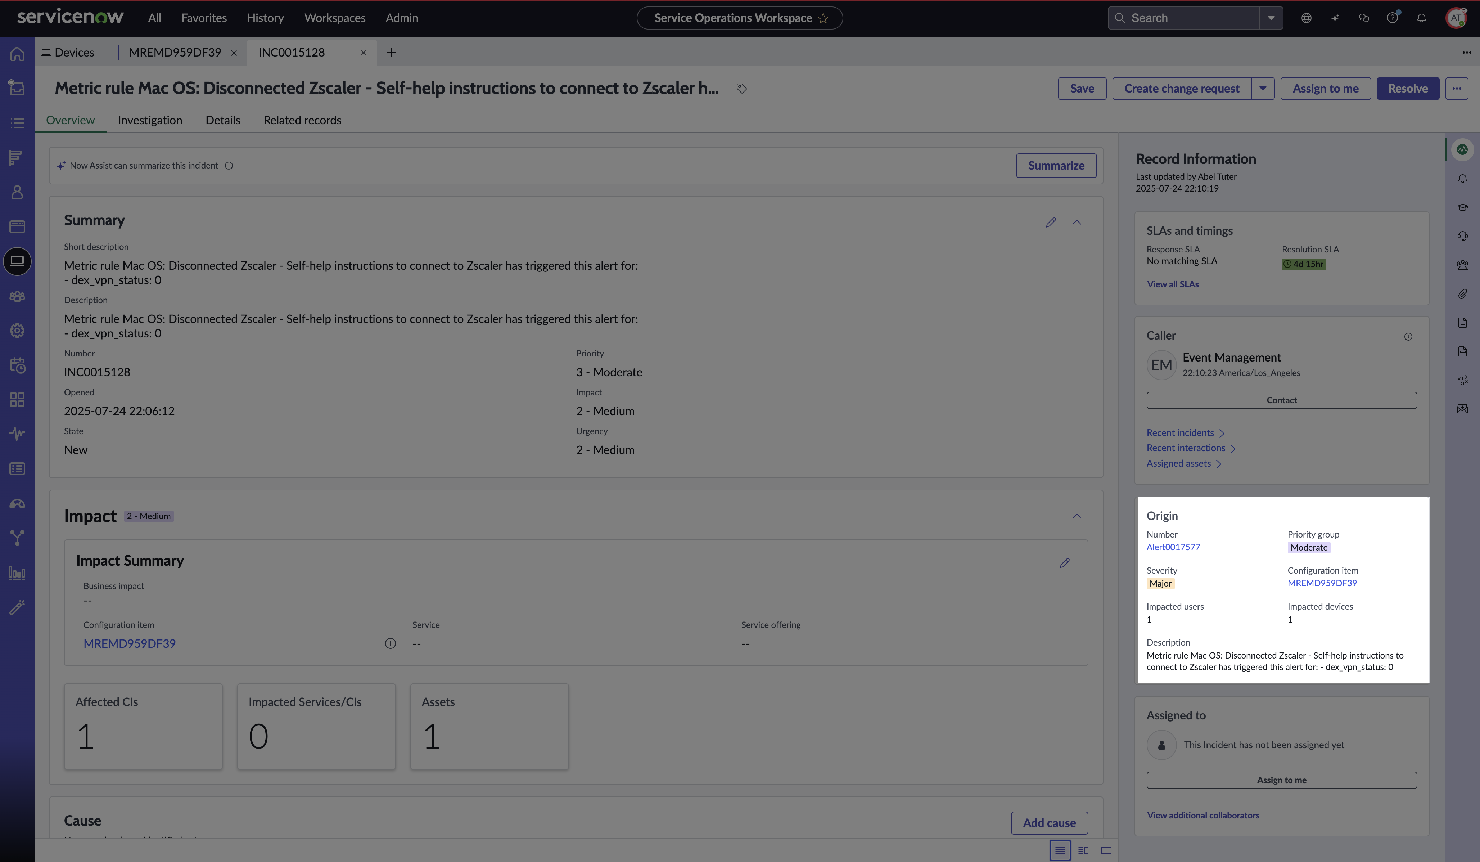The width and height of the screenshot is (1480, 862).
Task: Click the Summarize button
Action: tap(1056, 166)
